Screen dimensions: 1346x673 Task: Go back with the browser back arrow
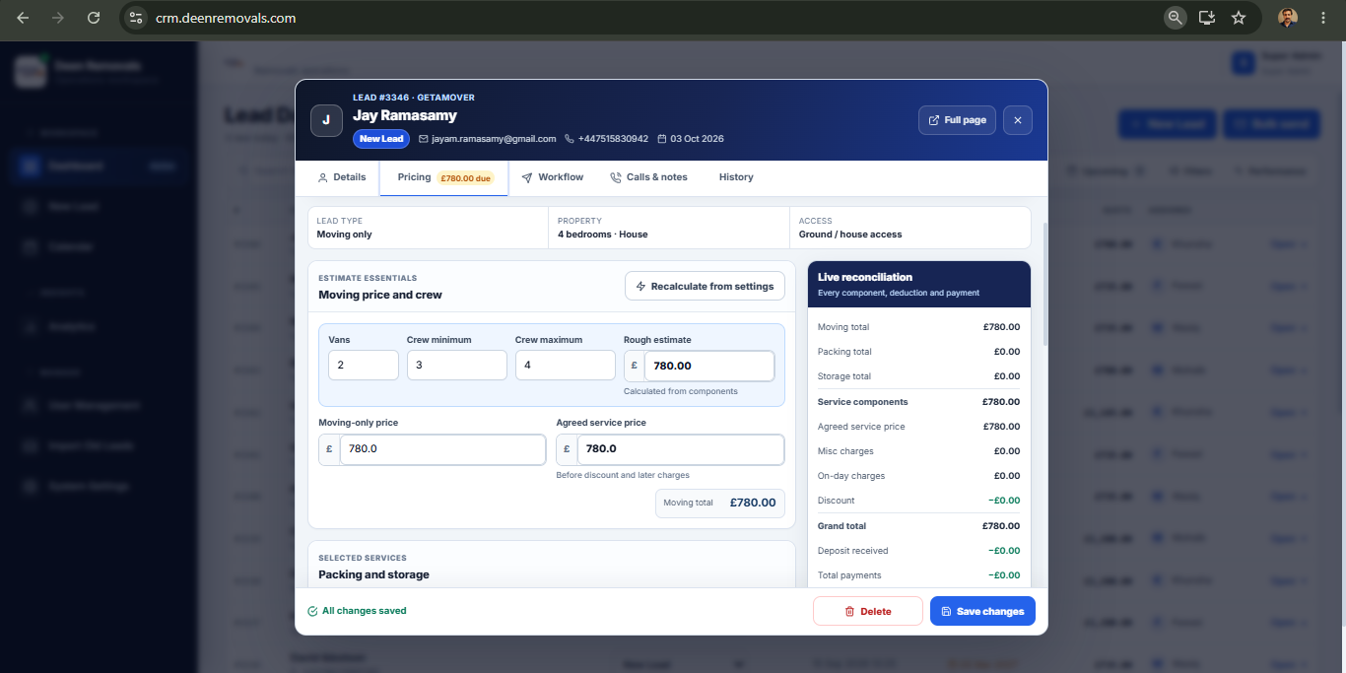(x=23, y=18)
